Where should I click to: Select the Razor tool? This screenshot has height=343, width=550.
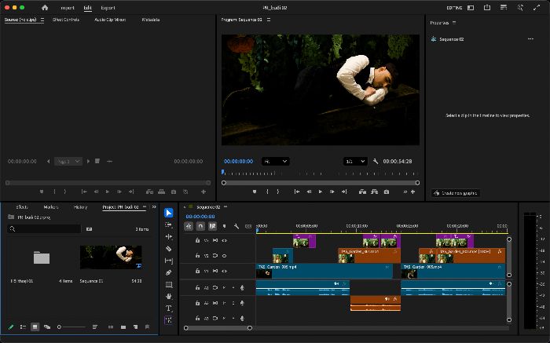click(169, 249)
